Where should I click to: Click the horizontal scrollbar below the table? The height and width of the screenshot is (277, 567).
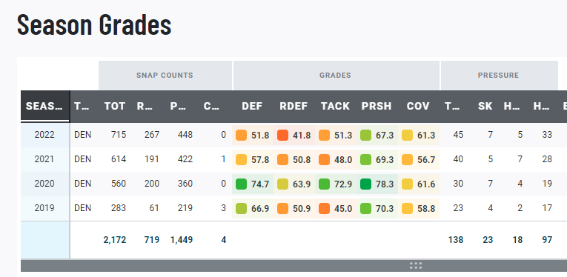click(x=294, y=266)
